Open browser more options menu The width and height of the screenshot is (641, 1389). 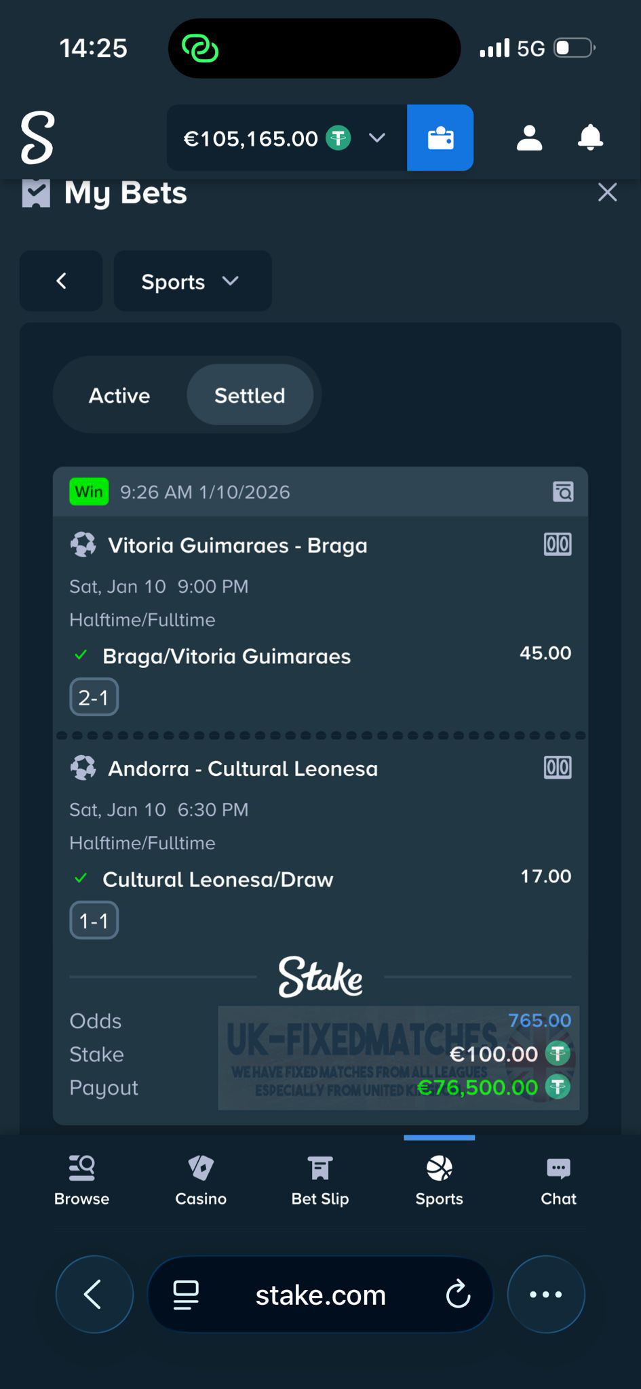(546, 1295)
